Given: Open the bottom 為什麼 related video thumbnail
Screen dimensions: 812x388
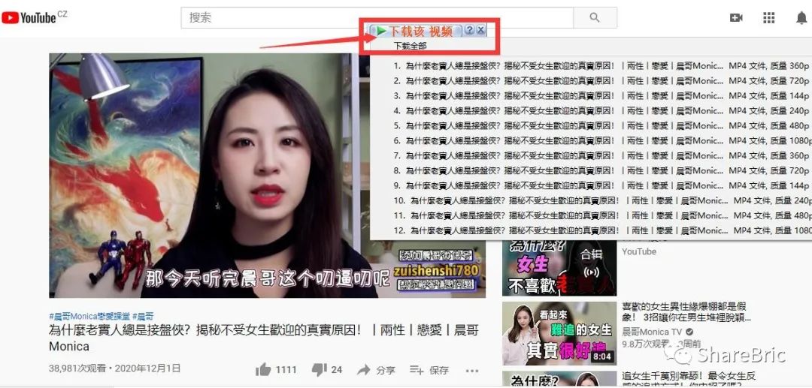Looking at the screenshot, I should tap(559, 380).
